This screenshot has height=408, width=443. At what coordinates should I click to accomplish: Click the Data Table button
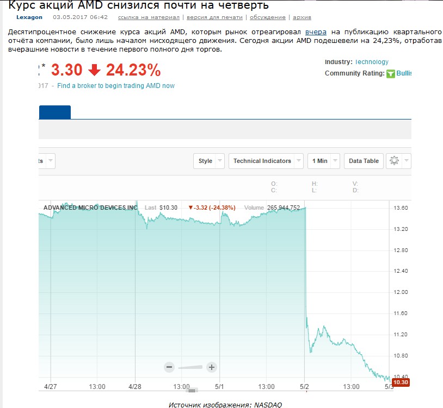click(364, 161)
